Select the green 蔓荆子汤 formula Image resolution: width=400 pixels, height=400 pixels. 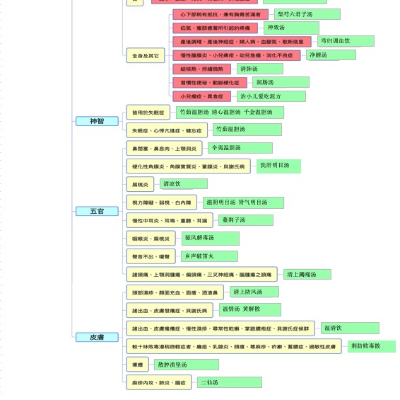coord(246,220)
